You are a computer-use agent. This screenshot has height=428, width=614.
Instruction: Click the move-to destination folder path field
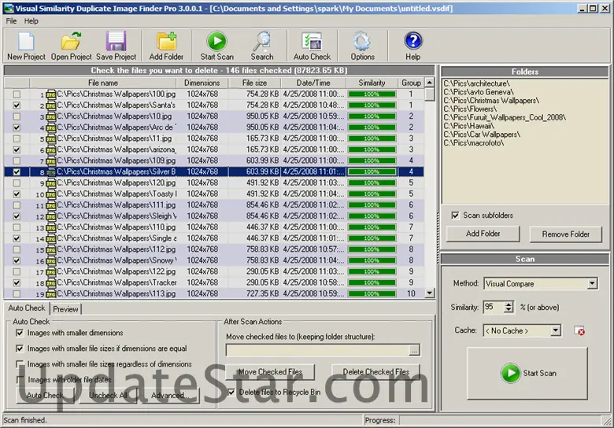317,350
